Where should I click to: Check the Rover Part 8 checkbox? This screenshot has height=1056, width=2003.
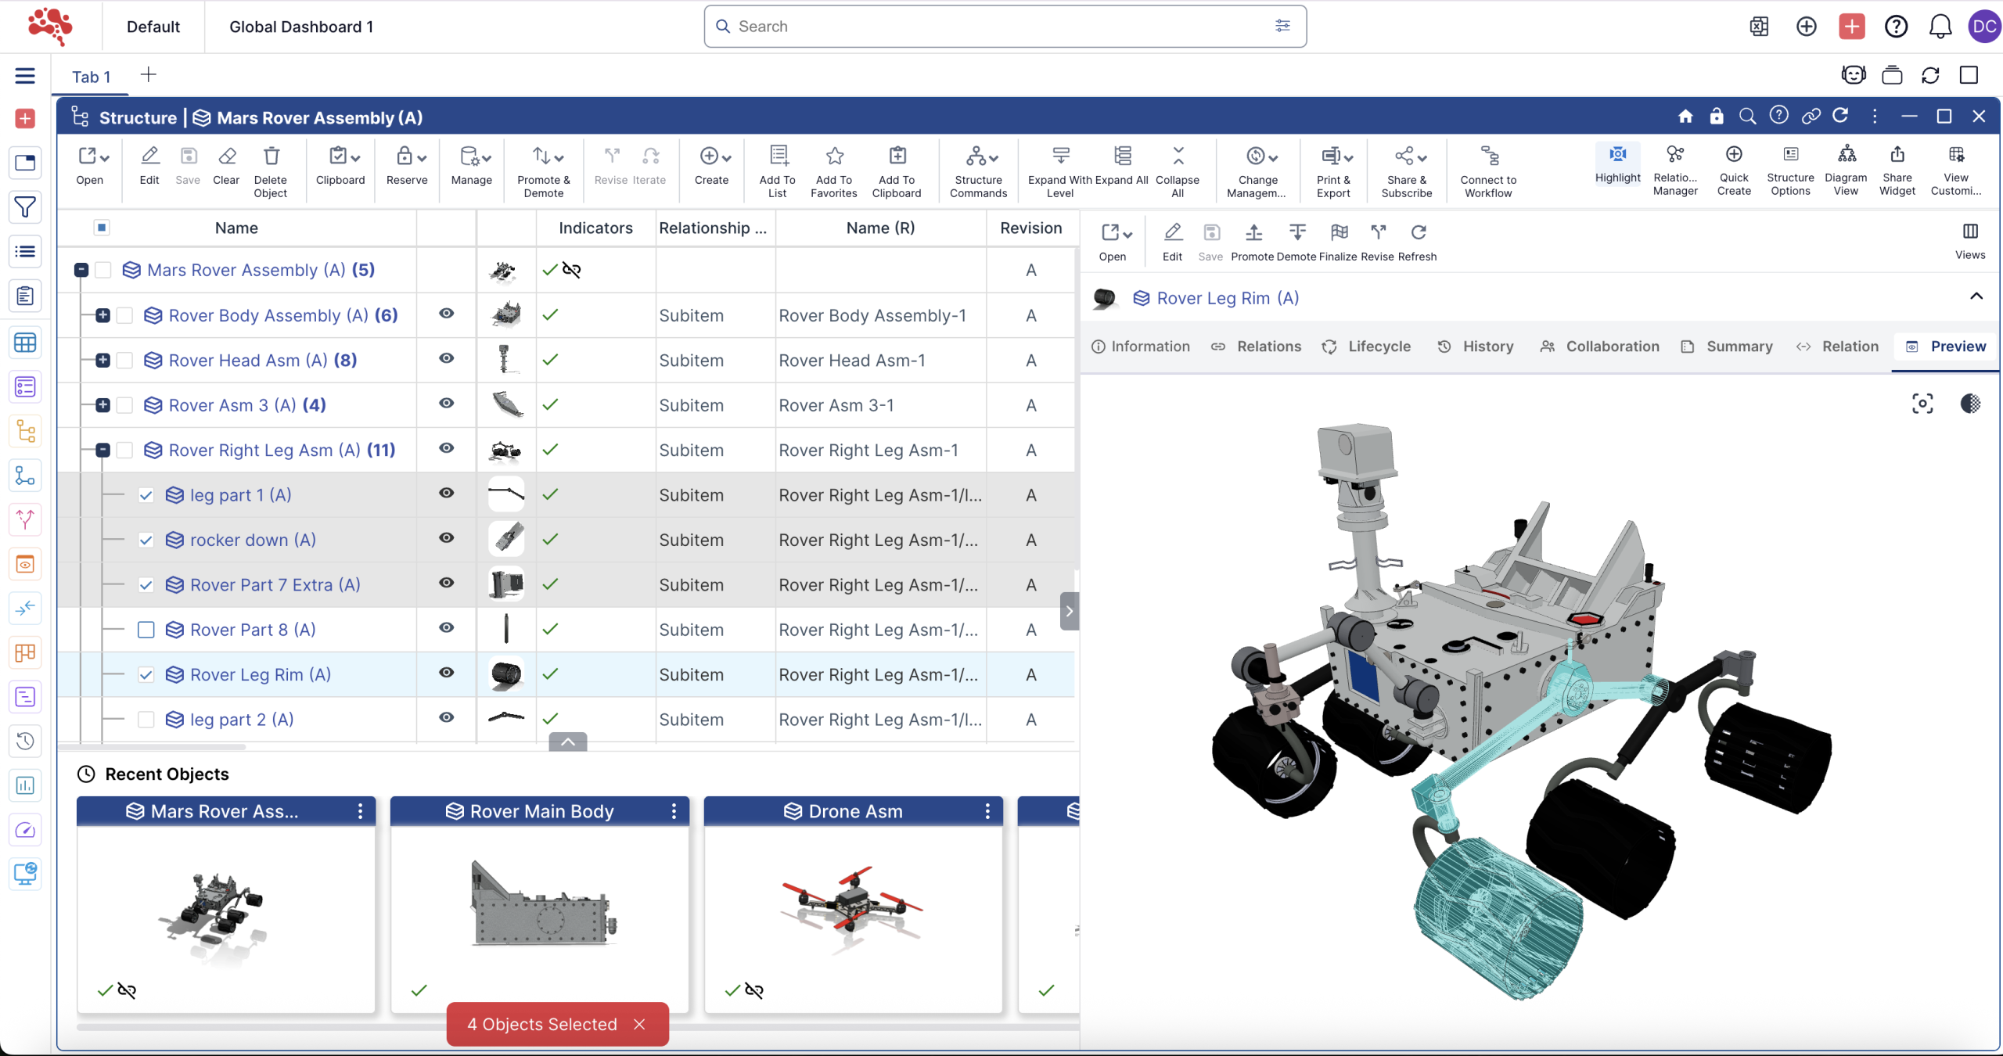(x=146, y=630)
